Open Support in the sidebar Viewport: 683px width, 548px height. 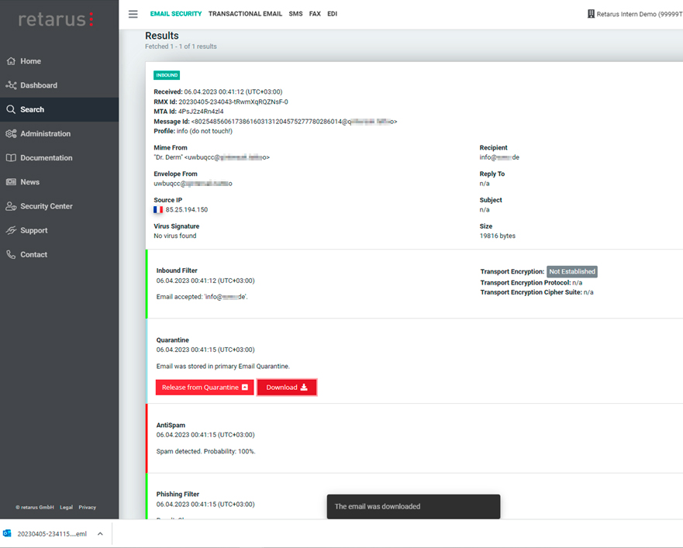(59, 230)
